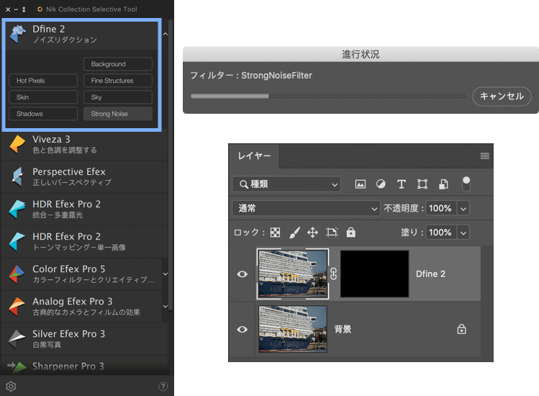The height and width of the screenshot is (396, 539).
Task: Filter layers by shape layer icon
Action: point(422,184)
